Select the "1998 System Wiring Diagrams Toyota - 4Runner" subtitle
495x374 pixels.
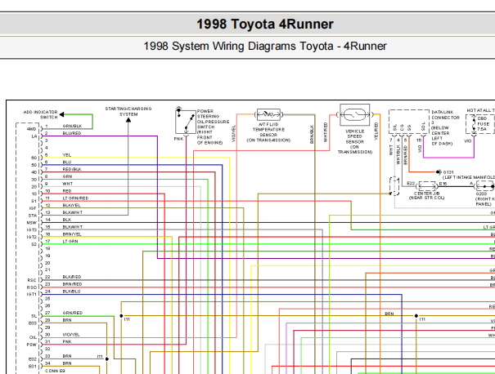(265, 46)
